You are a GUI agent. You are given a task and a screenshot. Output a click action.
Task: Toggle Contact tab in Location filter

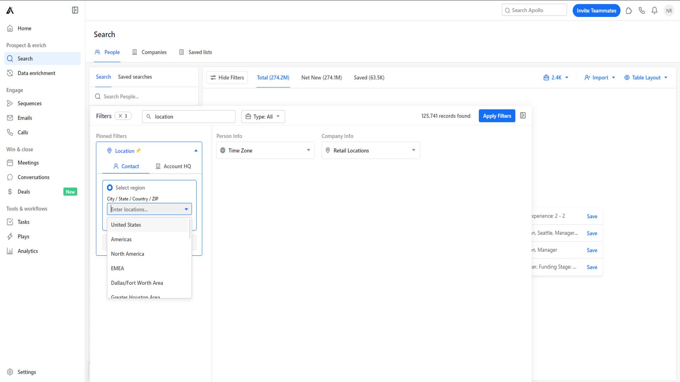tap(126, 166)
